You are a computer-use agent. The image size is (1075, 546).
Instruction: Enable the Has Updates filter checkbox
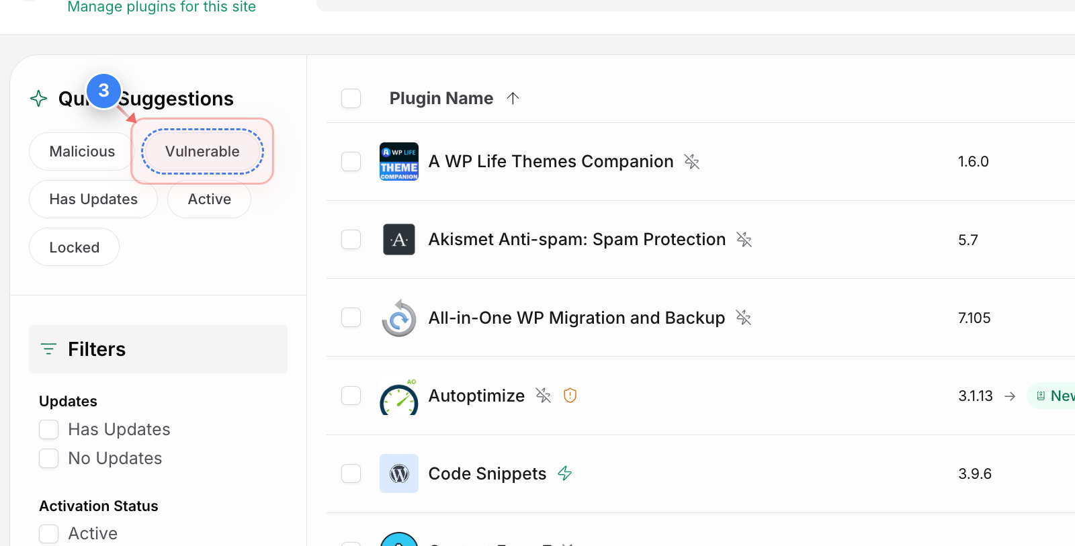pyautogui.click(x=49, y=429)
